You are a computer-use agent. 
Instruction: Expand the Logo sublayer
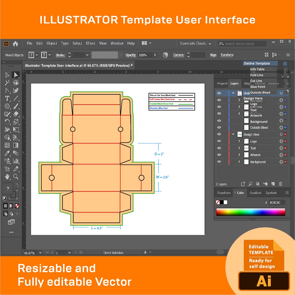[239, 141]
